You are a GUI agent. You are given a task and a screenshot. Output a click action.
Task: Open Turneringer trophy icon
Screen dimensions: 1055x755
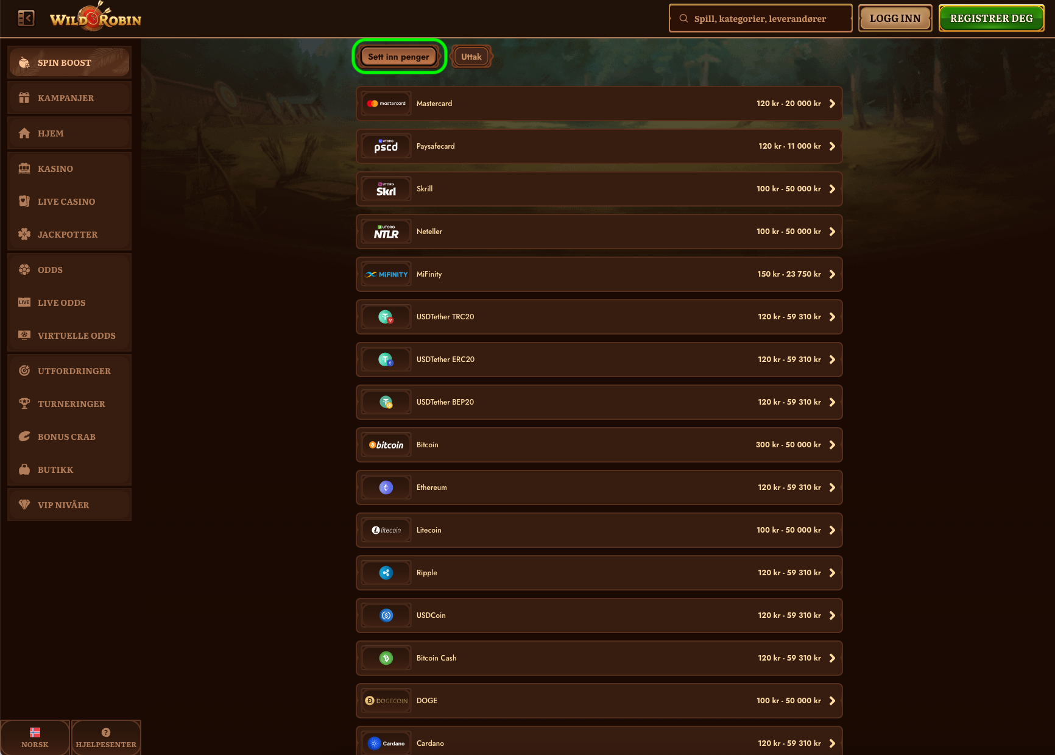(x=24, y=403)
